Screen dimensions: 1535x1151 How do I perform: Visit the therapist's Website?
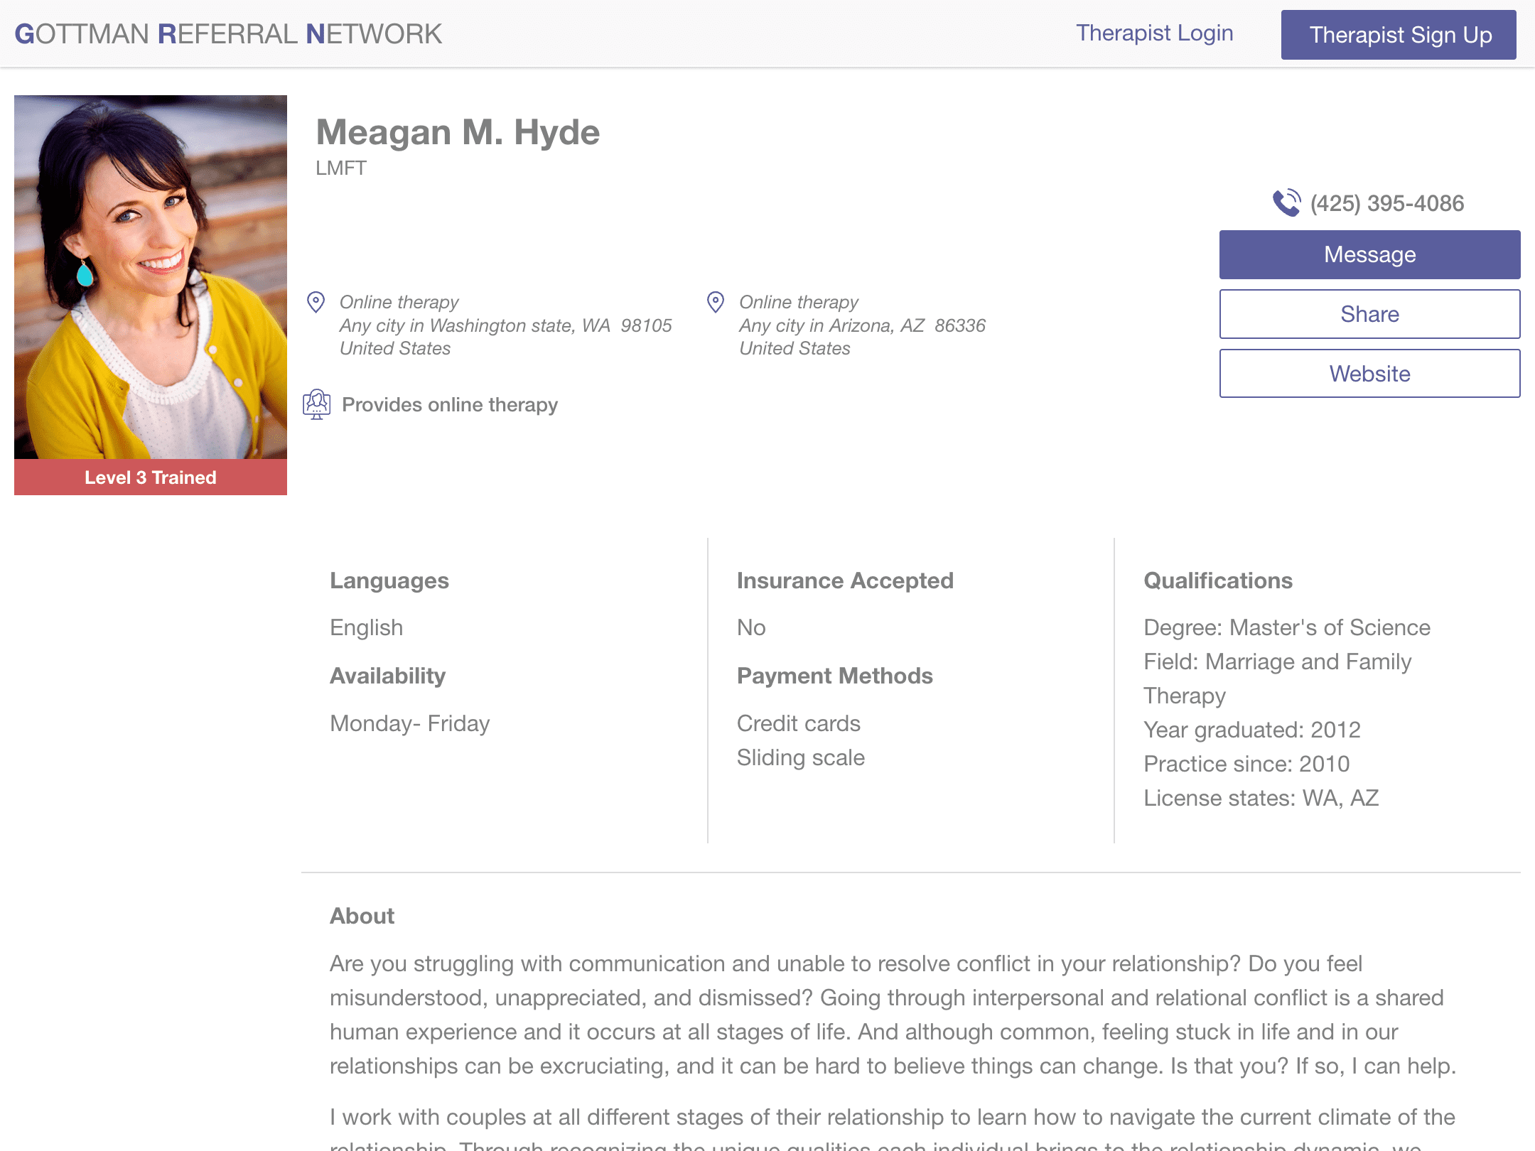(x=1369, y=373)
